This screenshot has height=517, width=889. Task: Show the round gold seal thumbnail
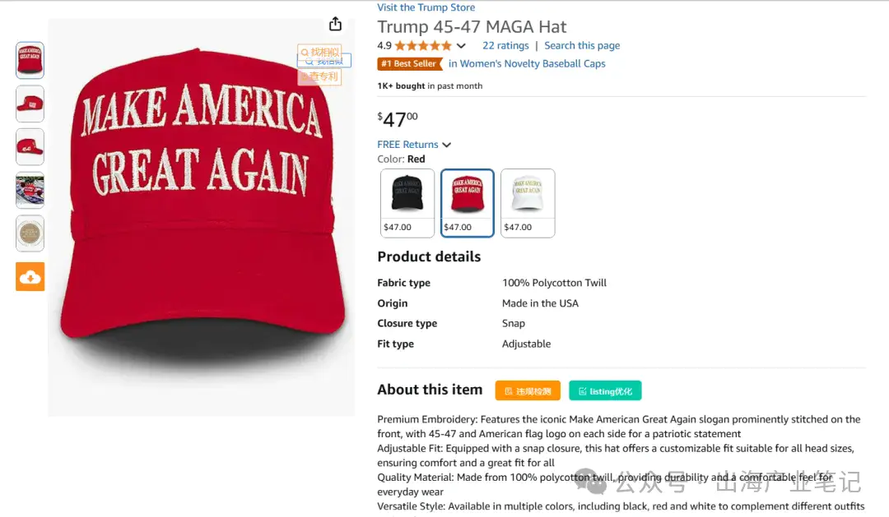pos(30,233)
